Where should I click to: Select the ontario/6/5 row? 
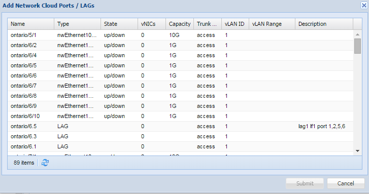(x=180, y=65)
